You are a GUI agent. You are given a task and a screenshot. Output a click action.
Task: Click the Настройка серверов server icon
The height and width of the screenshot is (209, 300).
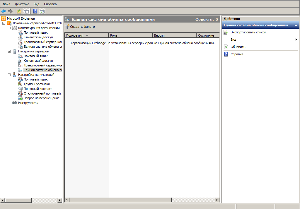tap(15, 51)
